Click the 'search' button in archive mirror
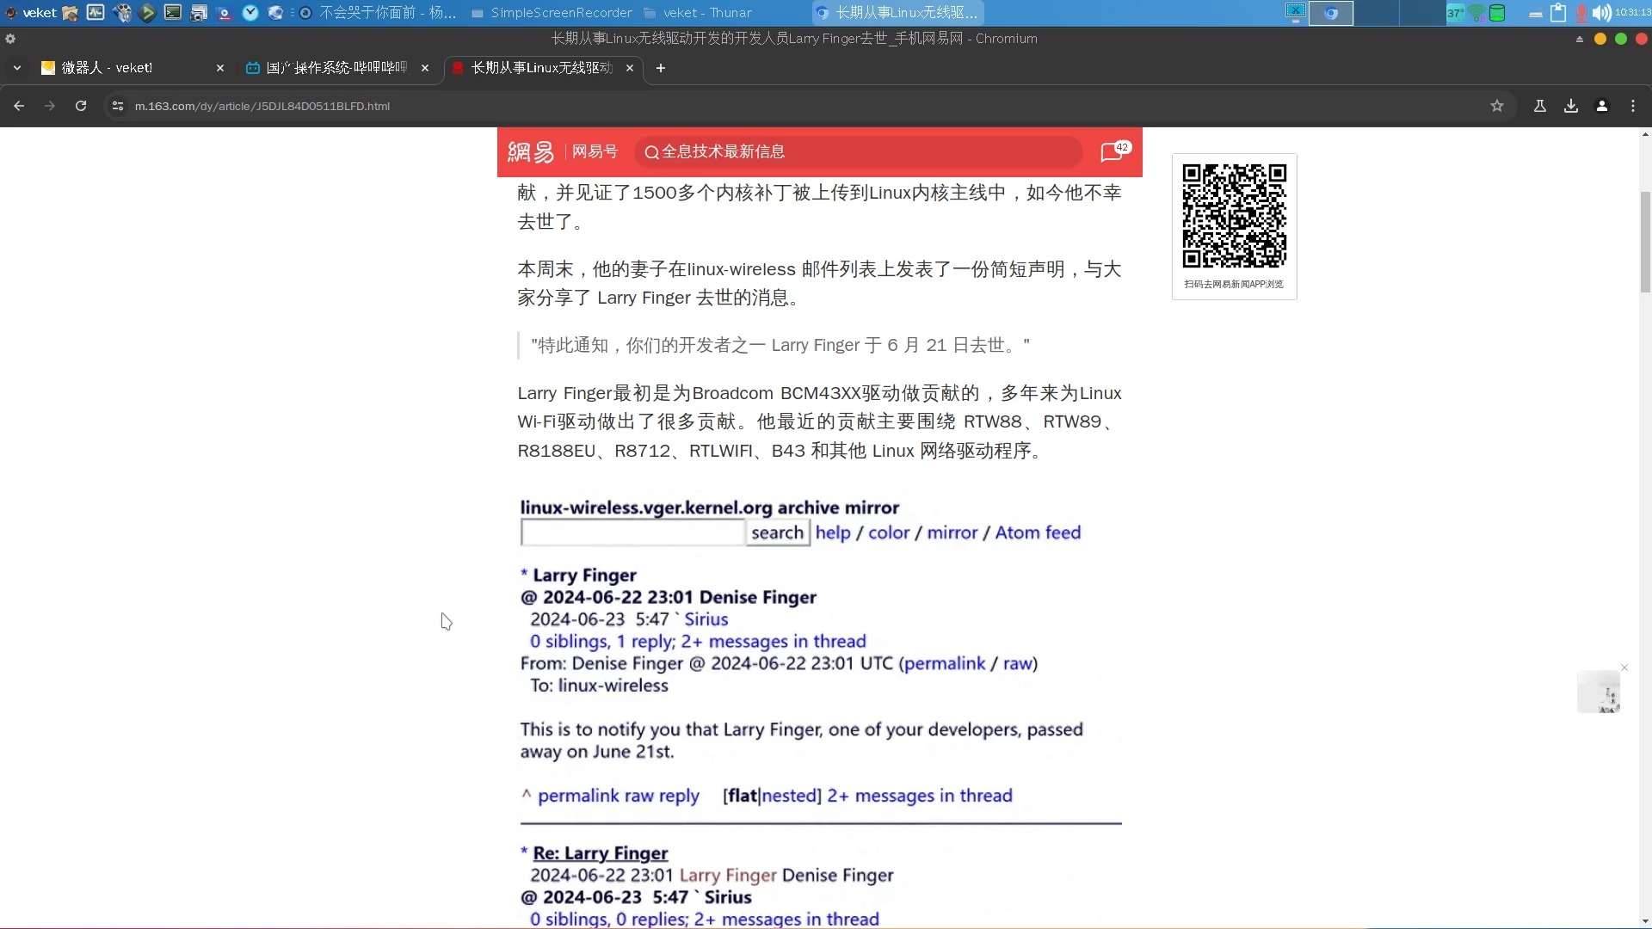The height and width of the screenshot is (929, 1652). [x=778, y=532]
